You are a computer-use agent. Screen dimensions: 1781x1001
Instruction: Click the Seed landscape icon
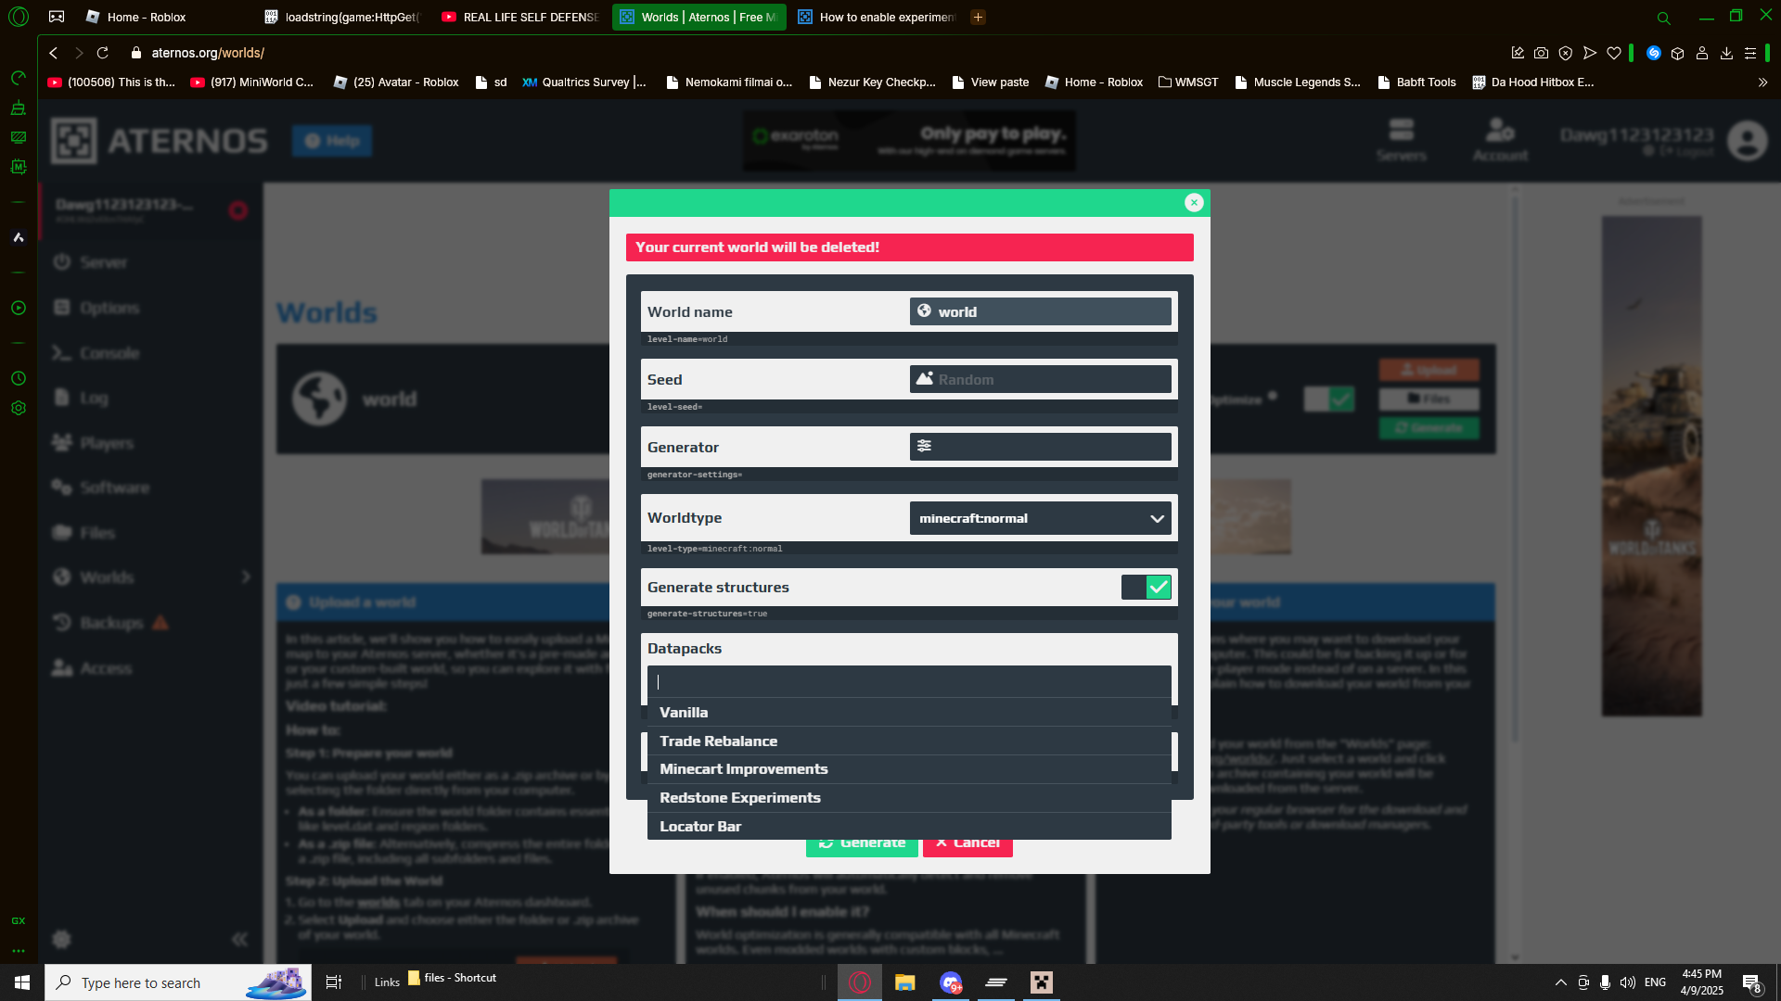coord(925,378)
